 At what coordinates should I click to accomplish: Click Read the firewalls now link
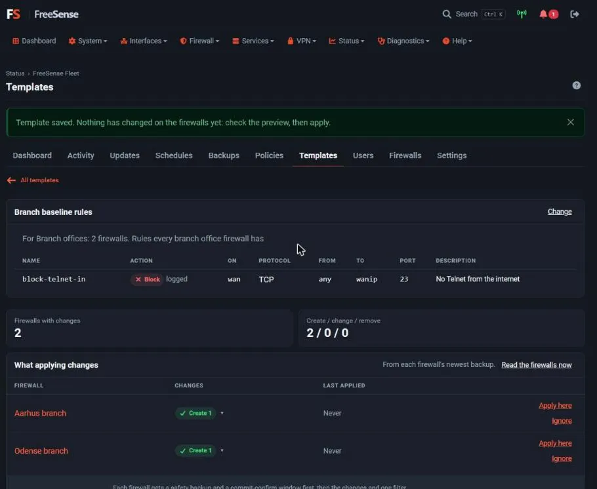point(537,365)
